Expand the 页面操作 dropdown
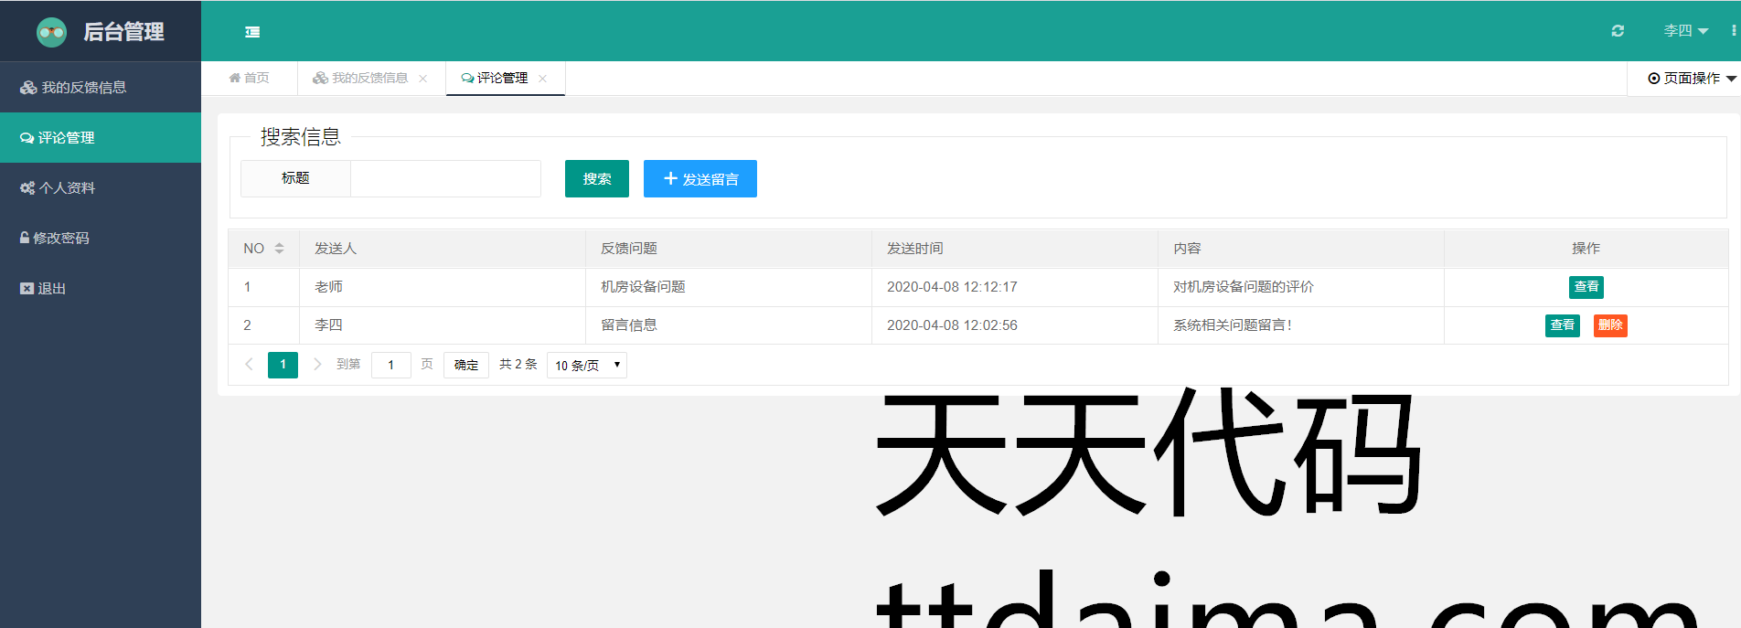 tap(1691, 79)
